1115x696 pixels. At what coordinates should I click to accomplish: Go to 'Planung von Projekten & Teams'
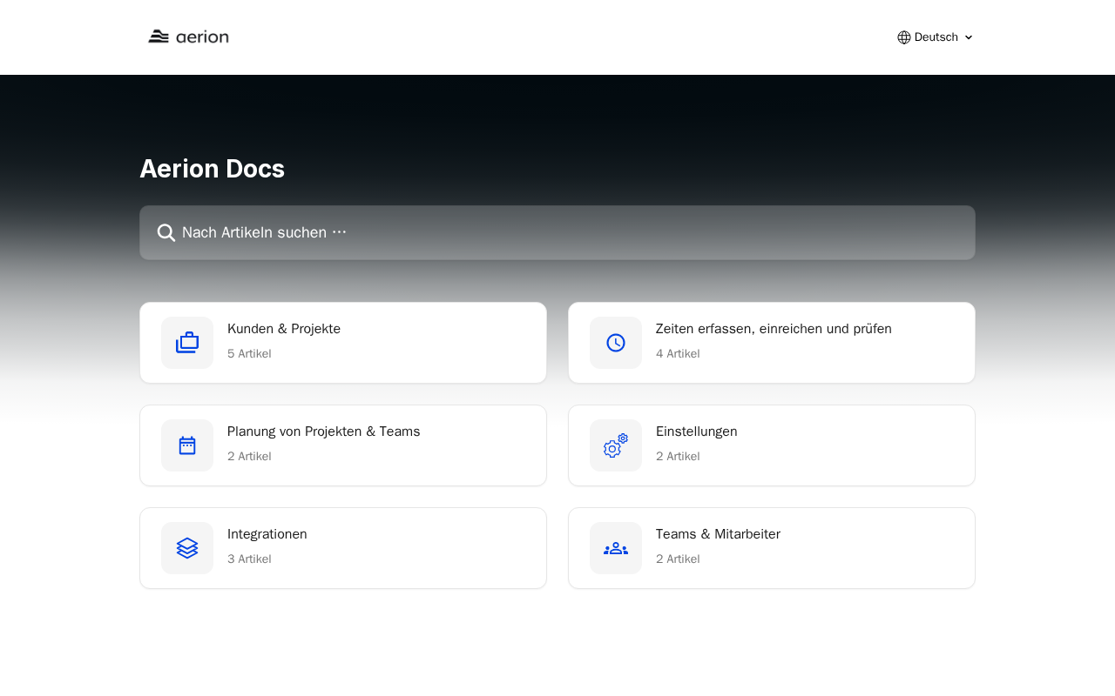tap(323, 432)
